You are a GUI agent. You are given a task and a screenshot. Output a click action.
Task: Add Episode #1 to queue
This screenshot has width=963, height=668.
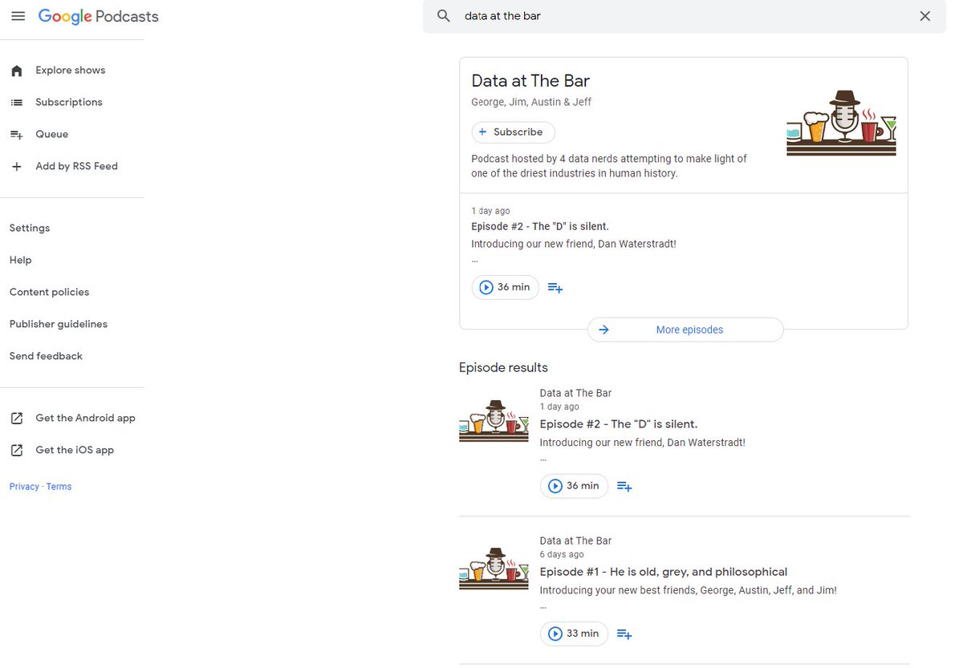click(624, 634)
